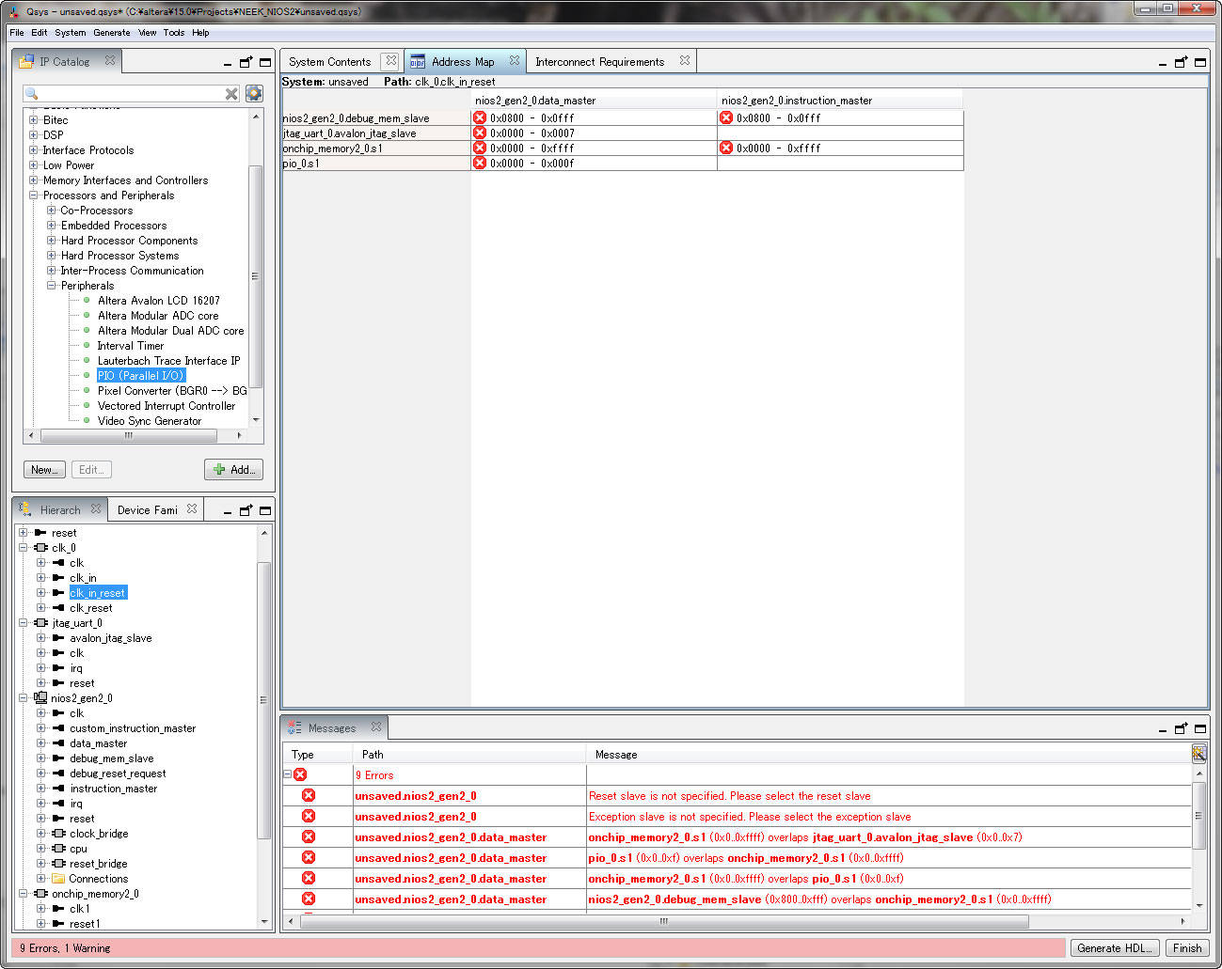Open the Generate menu
The height and width of the screenshot is (969, 1222).
click(112, 32)
